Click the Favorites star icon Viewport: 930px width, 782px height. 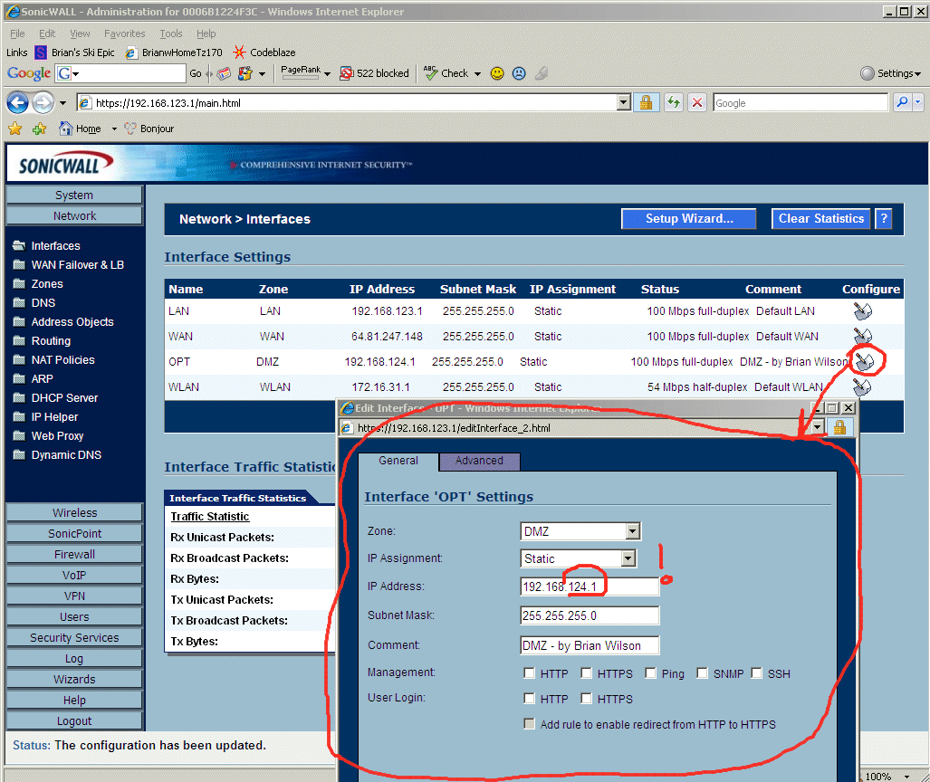click(15, 129)
